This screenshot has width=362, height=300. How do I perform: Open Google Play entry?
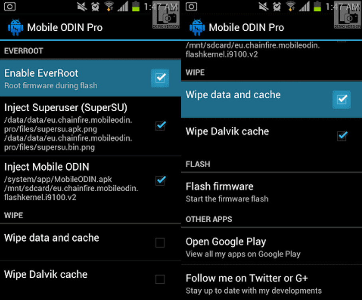271,246
